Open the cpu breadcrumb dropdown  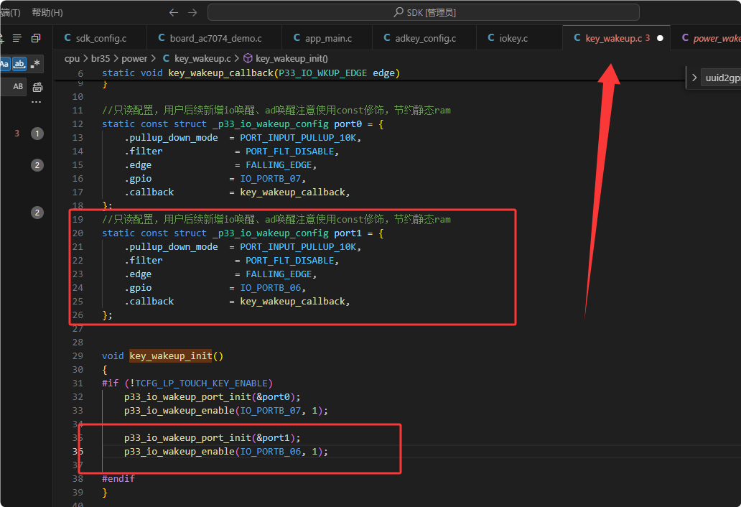click(x=72, y=59)
